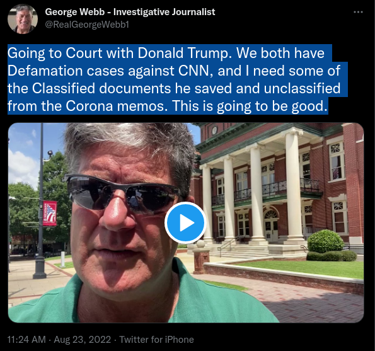This screenshot has width=375, height=351.
Task: Click the highlighted tweet text line starting 'Going to Court'
Action: coord(166,53)
